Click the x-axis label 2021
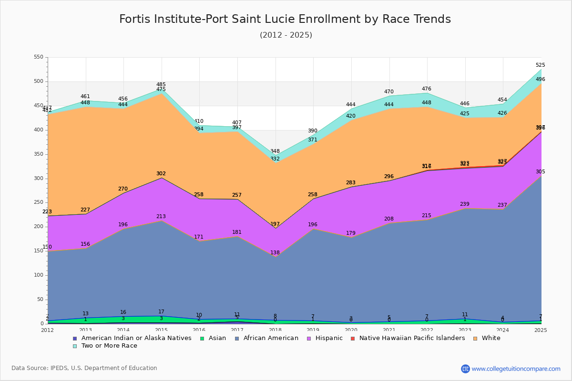This screenshot has height=381, width=572. [389, 330]
